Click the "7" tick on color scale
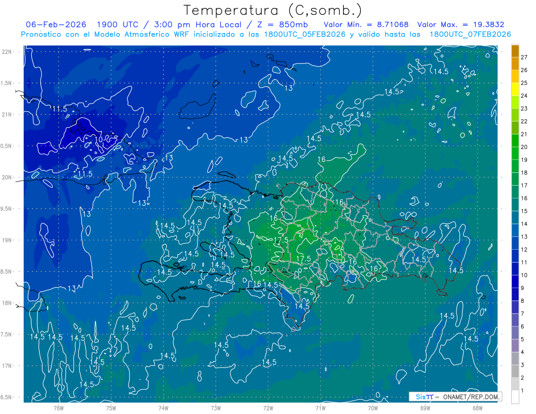 523,314
